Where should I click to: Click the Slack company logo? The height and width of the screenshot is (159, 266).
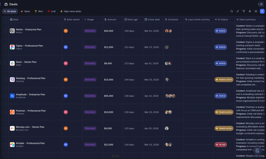(x=12, y=63)
